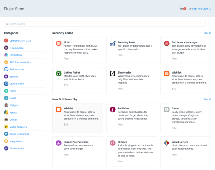Screen dimensions: 215x170
Task: Focus the Search plugins field
Action: coord(105,24)
